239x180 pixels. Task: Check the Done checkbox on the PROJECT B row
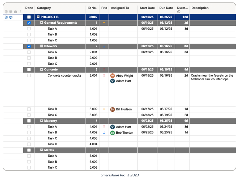coord(29,17)
